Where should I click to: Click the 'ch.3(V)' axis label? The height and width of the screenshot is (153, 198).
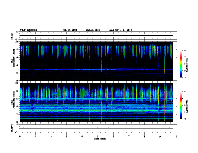click(x=12, y=128)
